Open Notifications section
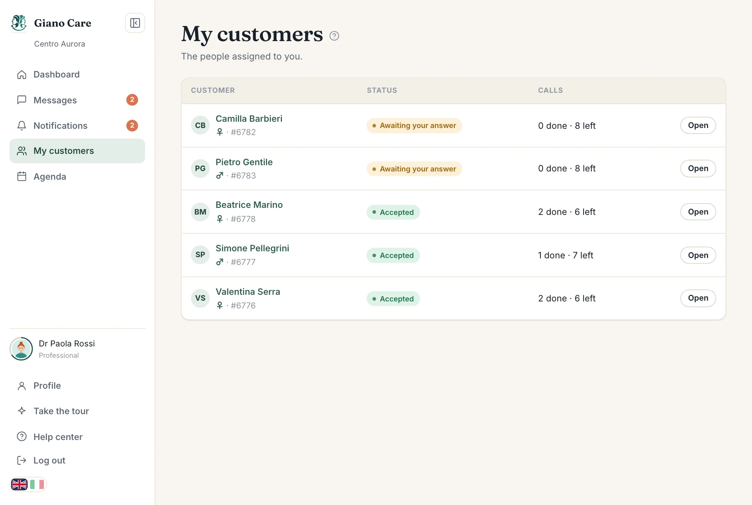The height and width of the screenshot is (505, 752). [77, 126]
